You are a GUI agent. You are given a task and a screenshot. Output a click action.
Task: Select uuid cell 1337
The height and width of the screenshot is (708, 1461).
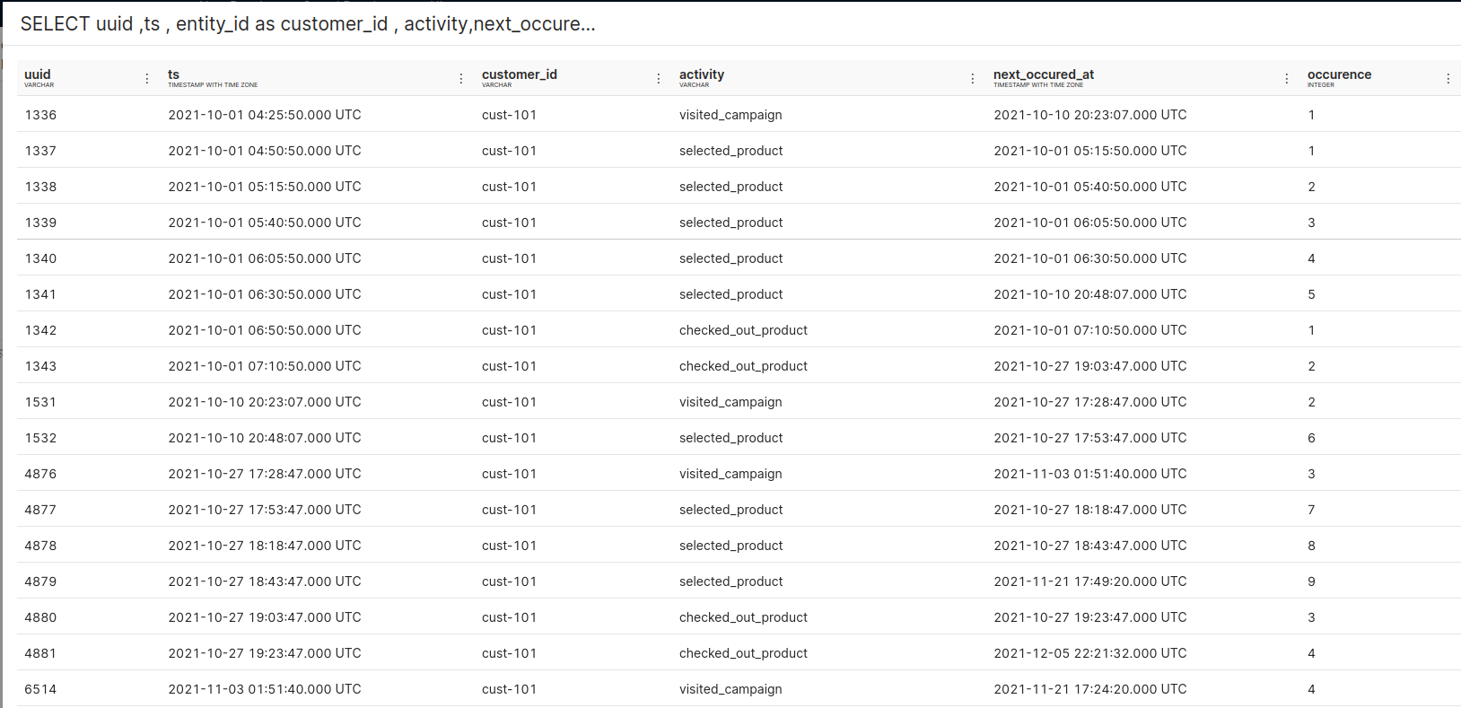(x=40, y=151)
